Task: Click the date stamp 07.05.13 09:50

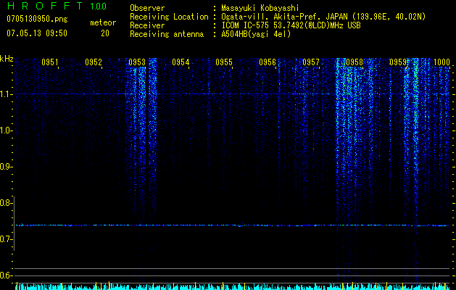Action: pos(37,33)
